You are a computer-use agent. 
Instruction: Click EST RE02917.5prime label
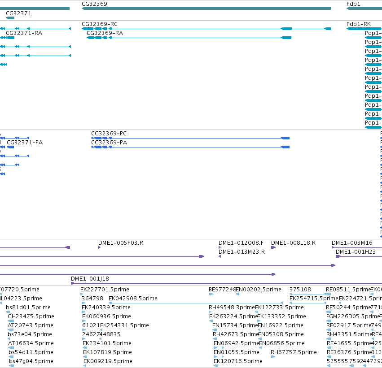click(x=349, y=325)
